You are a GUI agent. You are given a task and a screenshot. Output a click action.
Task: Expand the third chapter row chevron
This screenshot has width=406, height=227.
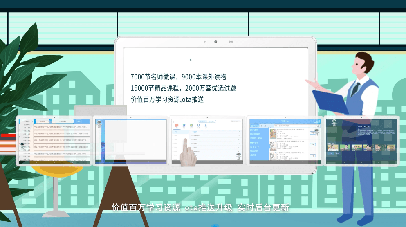pyautogui.click(x=238, y=139)
